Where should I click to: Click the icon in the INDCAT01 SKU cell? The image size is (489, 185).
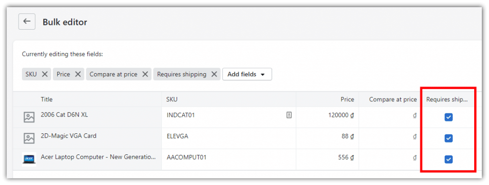(x=289, y=115)
